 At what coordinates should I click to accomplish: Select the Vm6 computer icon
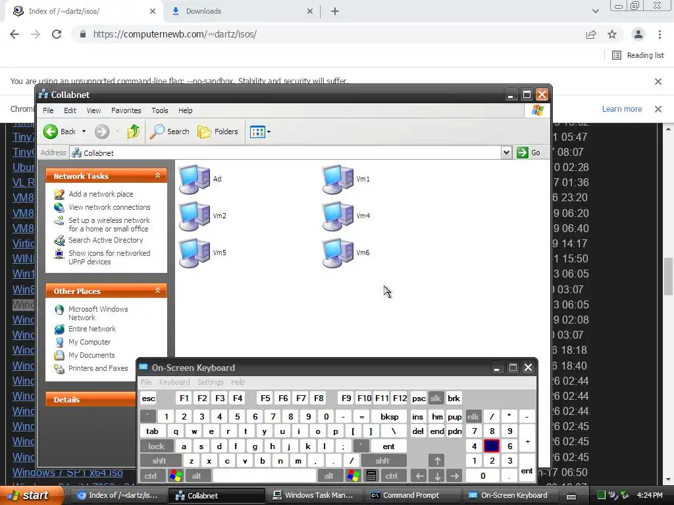[x=338, y=253]
